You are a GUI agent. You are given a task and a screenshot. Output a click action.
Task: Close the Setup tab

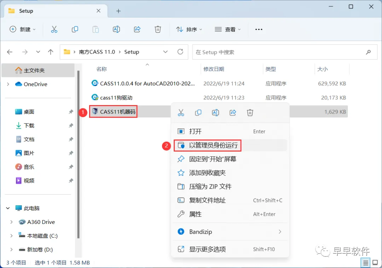[x=98, y=11]
